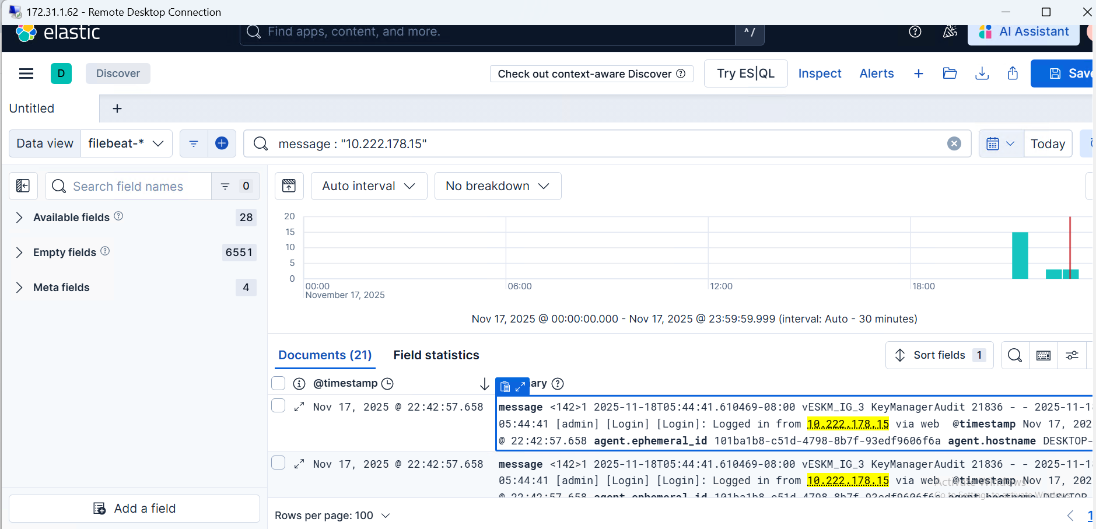Open the Alerts menu
Screen dimensions: 1096x529
[x=877, y=73]
